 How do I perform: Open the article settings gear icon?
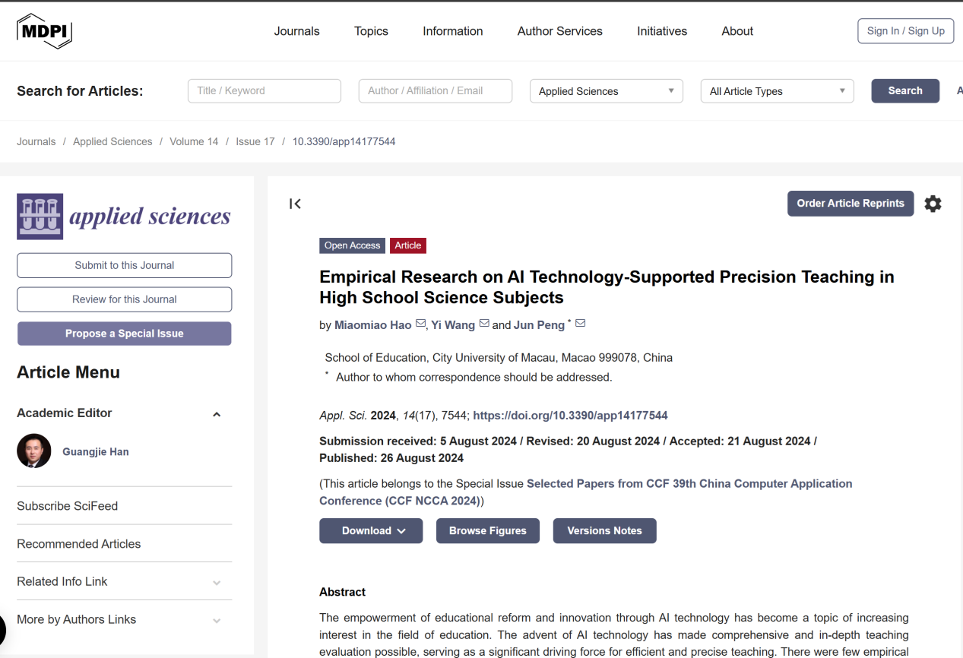[933, 204]
